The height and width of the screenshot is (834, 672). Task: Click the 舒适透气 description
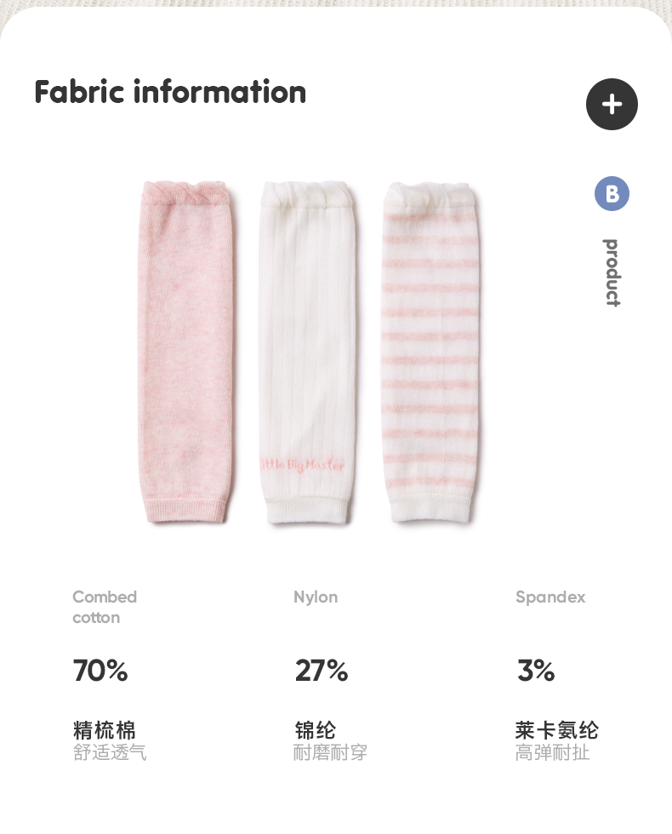coord(110,752)
